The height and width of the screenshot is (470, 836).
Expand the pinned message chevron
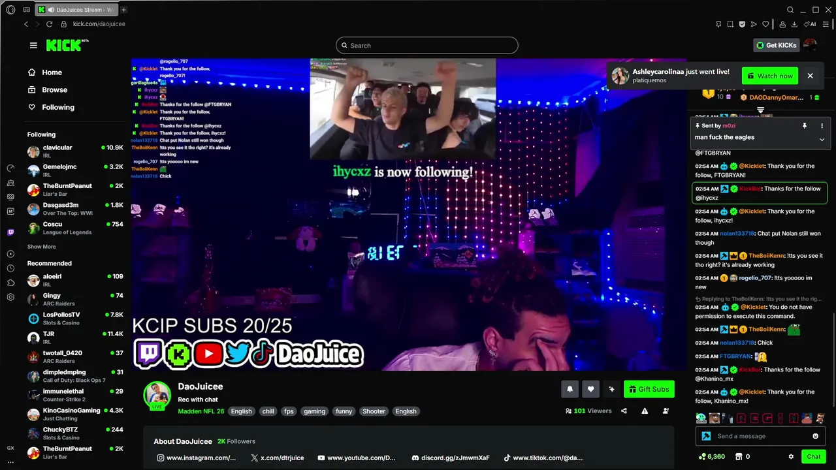[x=822, y=139]
